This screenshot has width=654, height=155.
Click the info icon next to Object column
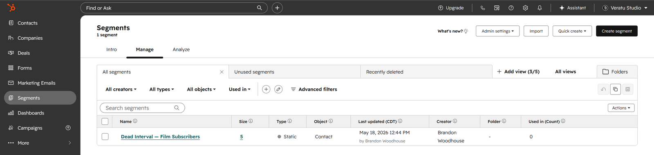(x=331, y=121)
